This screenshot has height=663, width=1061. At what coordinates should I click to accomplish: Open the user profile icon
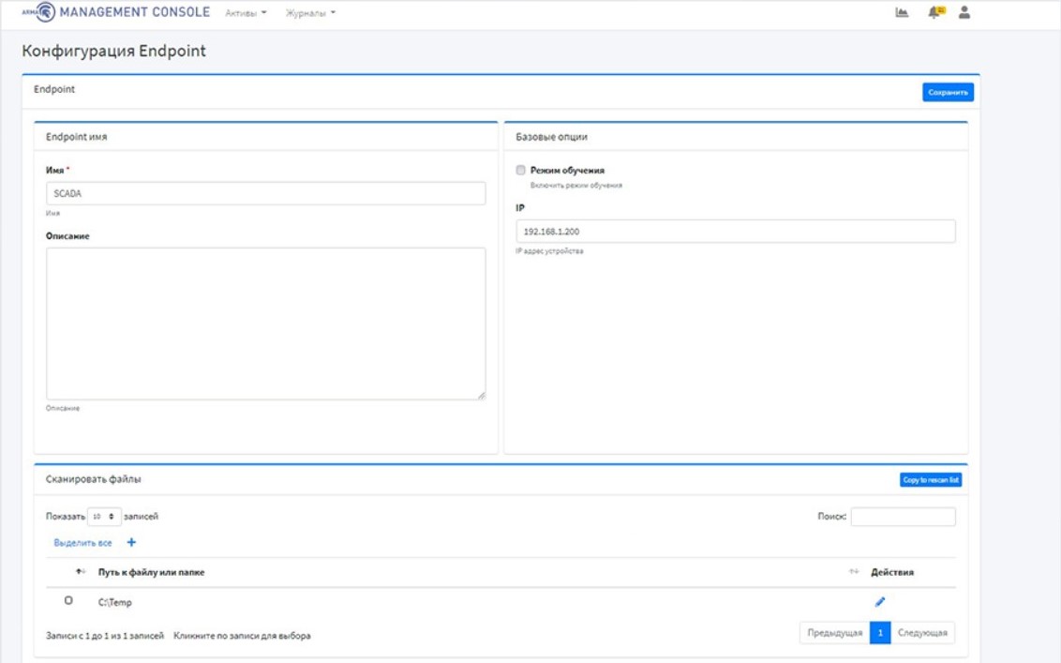pos(964,13)
